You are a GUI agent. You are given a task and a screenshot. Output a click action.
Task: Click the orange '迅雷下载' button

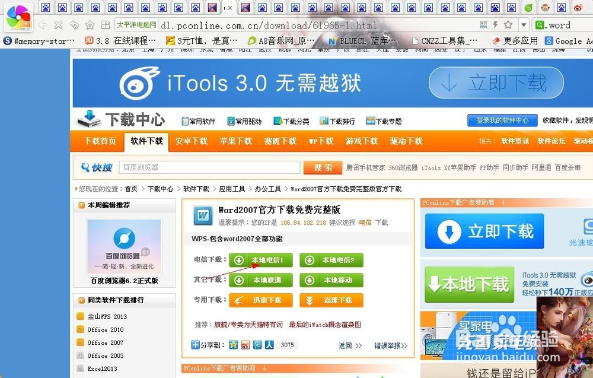(x=261, y=300)
